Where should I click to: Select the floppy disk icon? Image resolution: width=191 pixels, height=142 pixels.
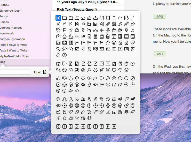[120, 112]
